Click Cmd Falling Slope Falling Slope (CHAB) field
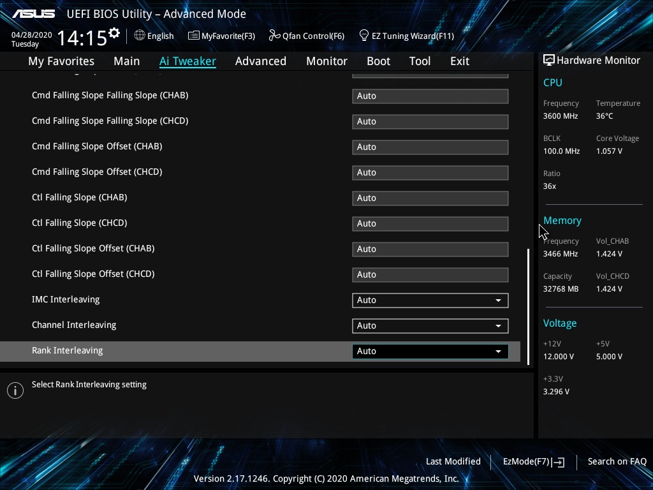 [x=430, y=96]
